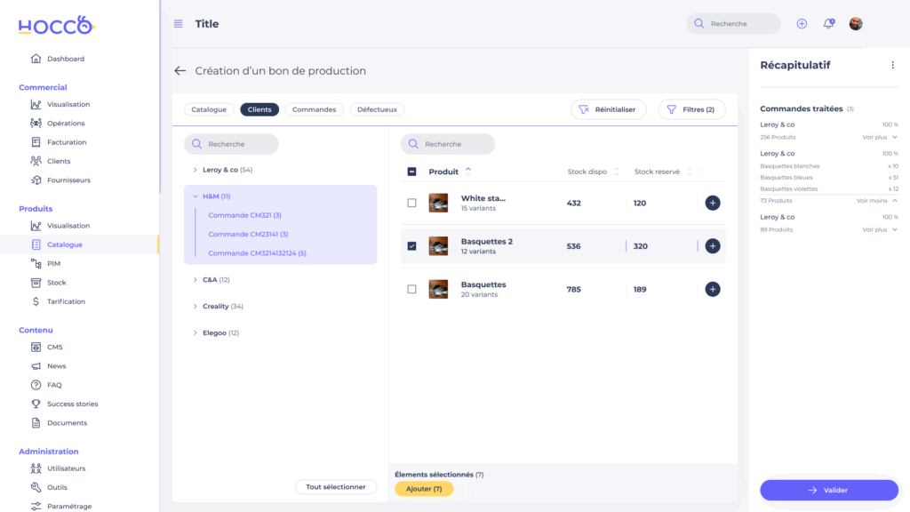910x512 pixels.
Task: Open the Récapitulatif three-dot menu
Action: point(892,65)
